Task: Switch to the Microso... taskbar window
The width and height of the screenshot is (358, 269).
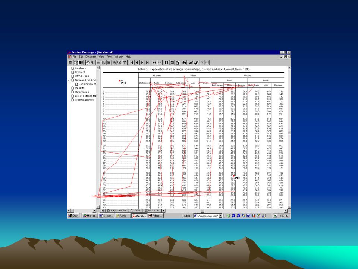Action: click(90, 216)
